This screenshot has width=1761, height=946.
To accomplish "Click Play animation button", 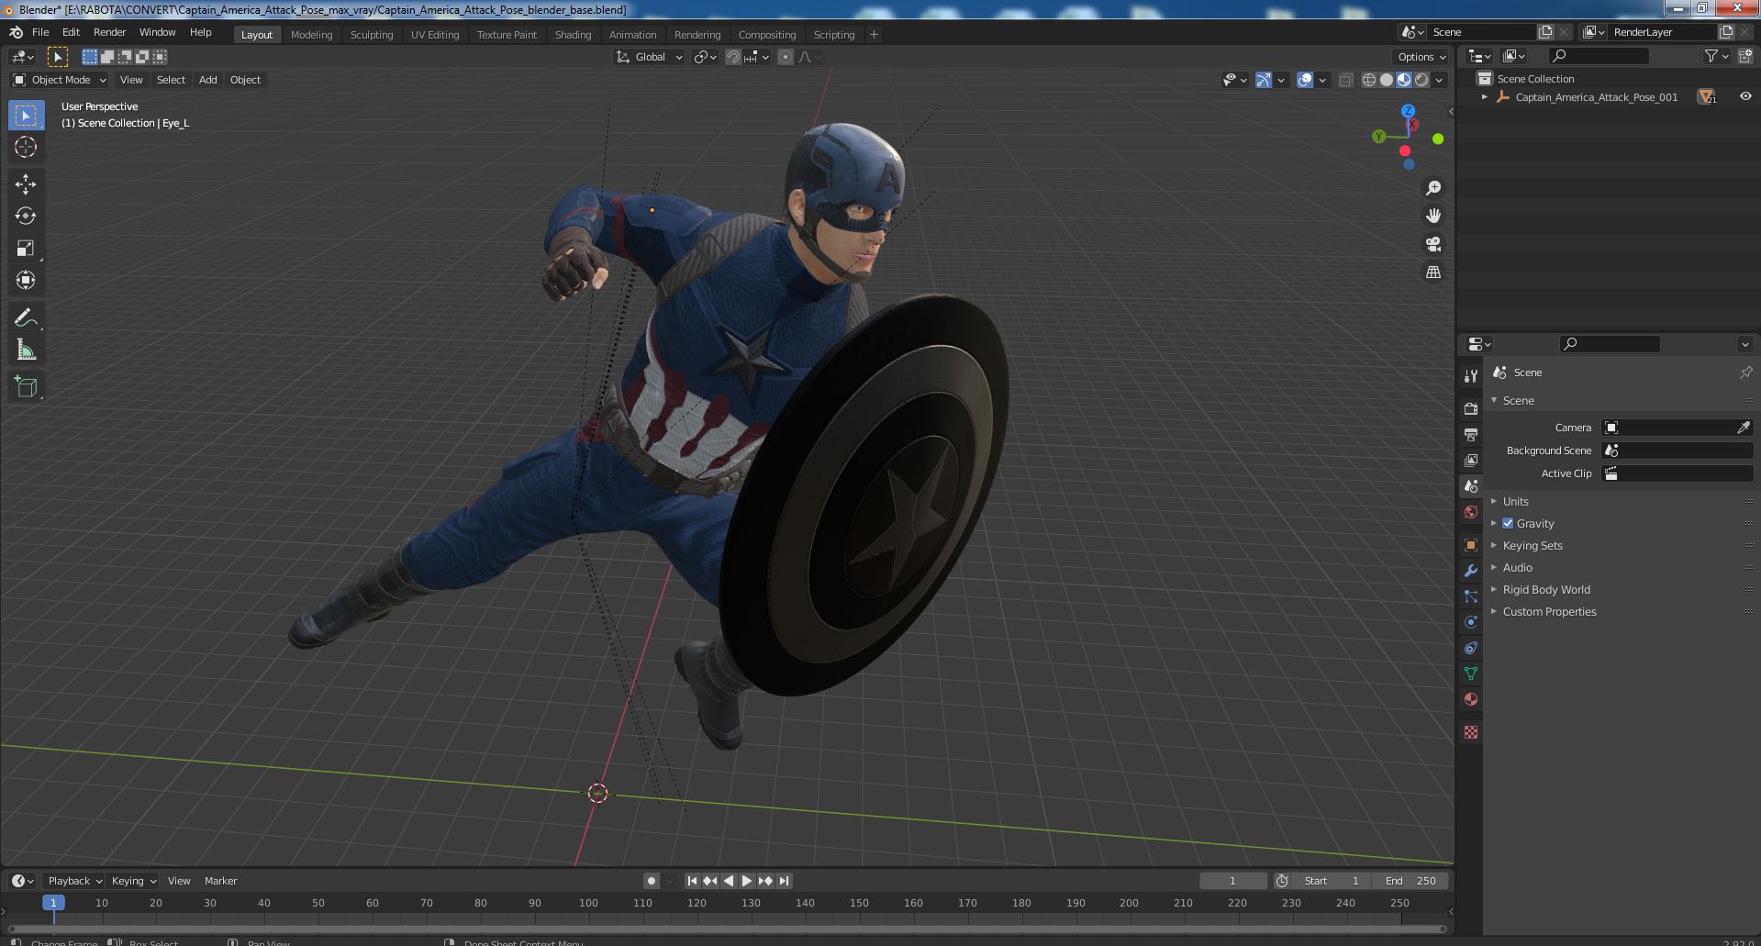I will click(x=747, y=881).
